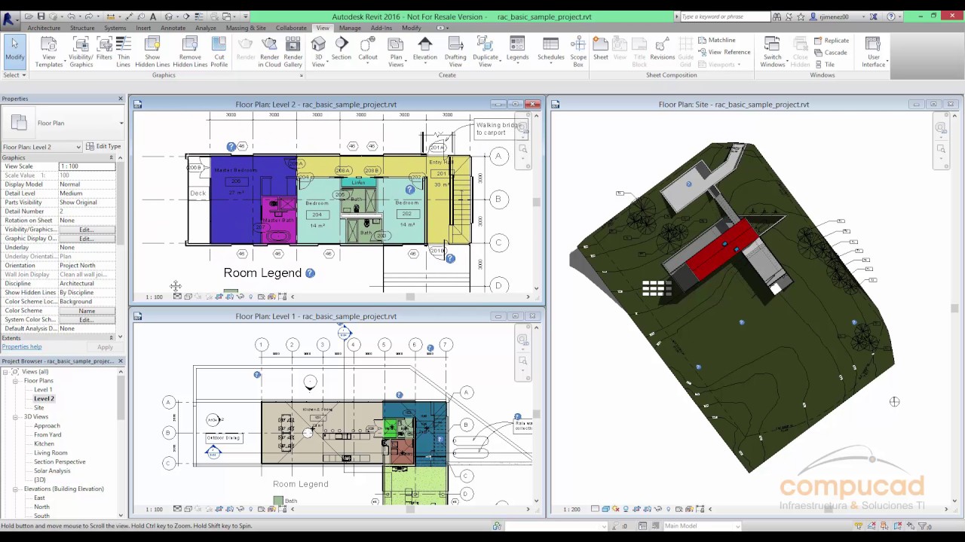Open the Properties help link

22,347
